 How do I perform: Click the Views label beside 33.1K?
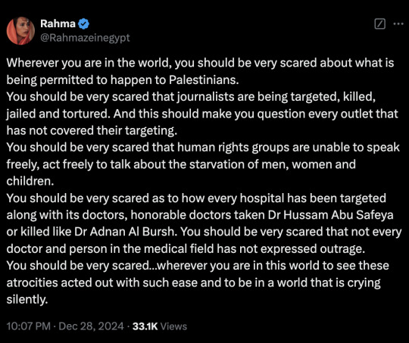(x=173, y=326)
